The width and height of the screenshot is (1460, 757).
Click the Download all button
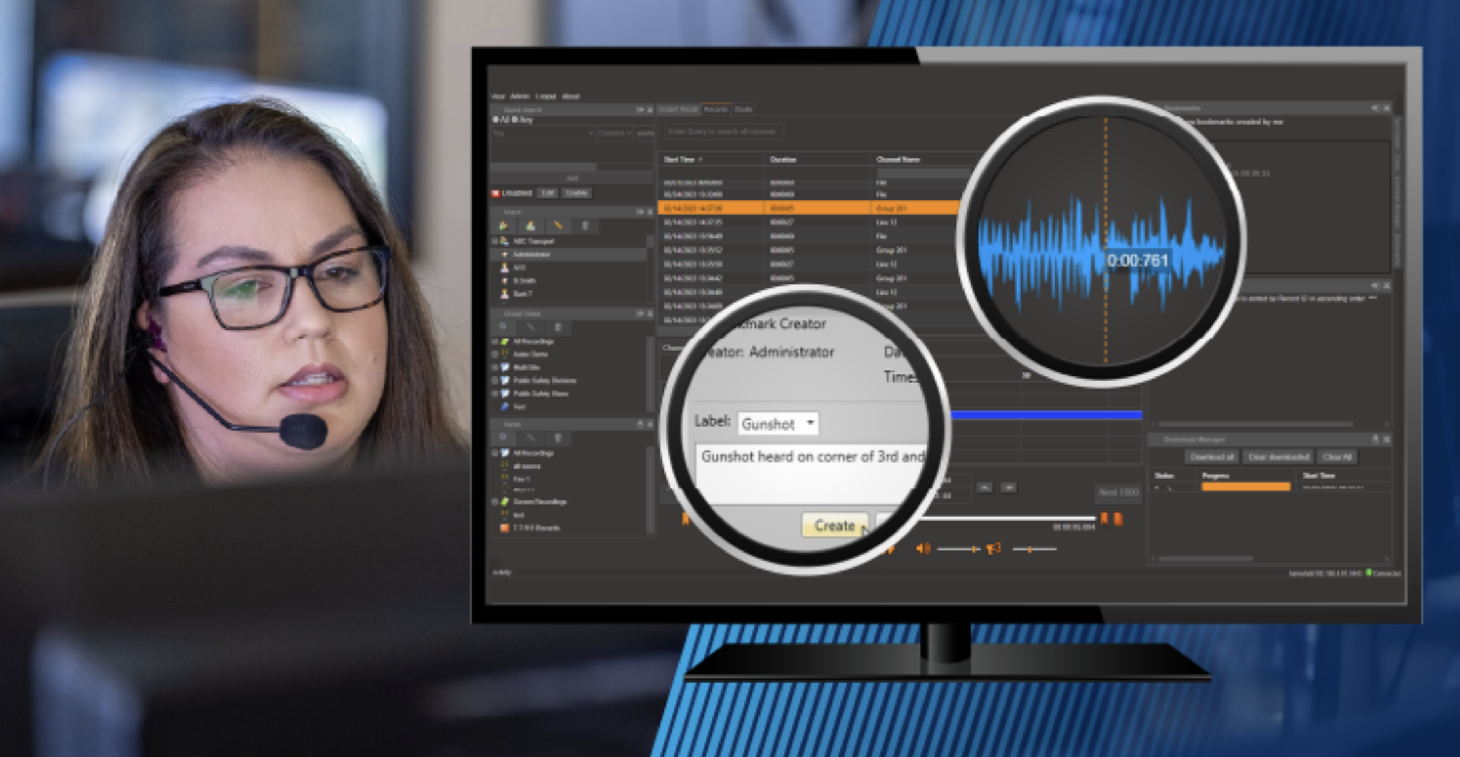click(x=1211, y=457)
